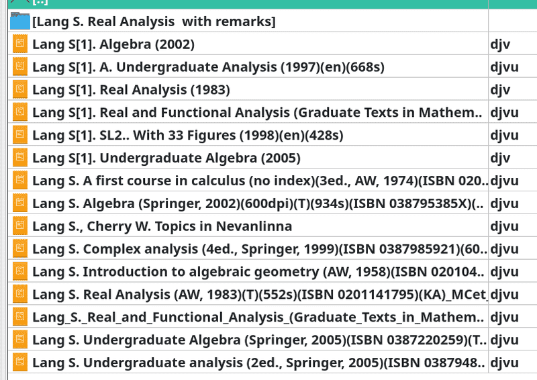This screenshot has width=537, height=380.
Task: Select file name Lang S[1]. Undergraduate Algebra (2005)
Action: [x=166, y=158]
